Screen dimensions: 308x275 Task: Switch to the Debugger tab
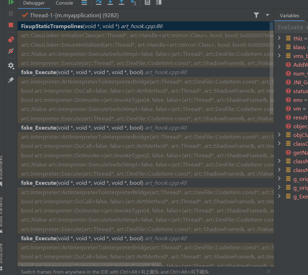coord(34,3)
